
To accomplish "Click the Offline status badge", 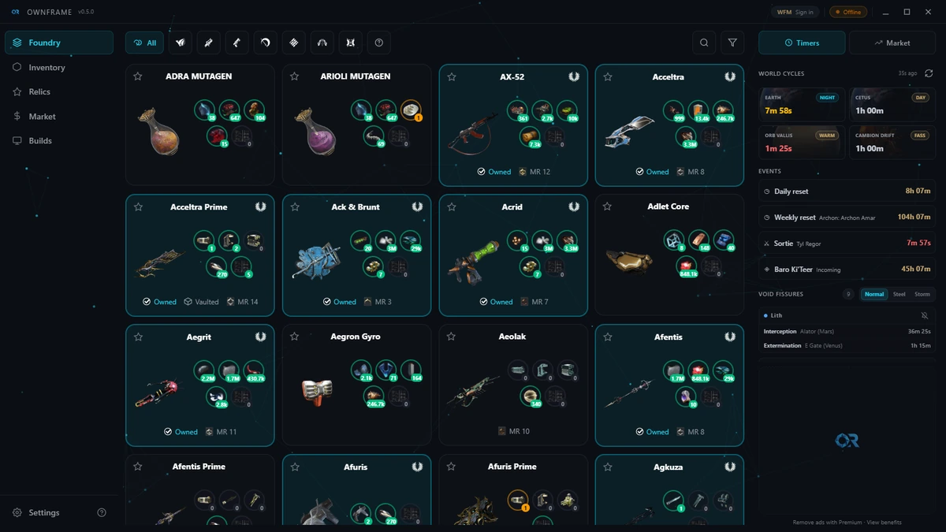I will click(x=848, y=12).
